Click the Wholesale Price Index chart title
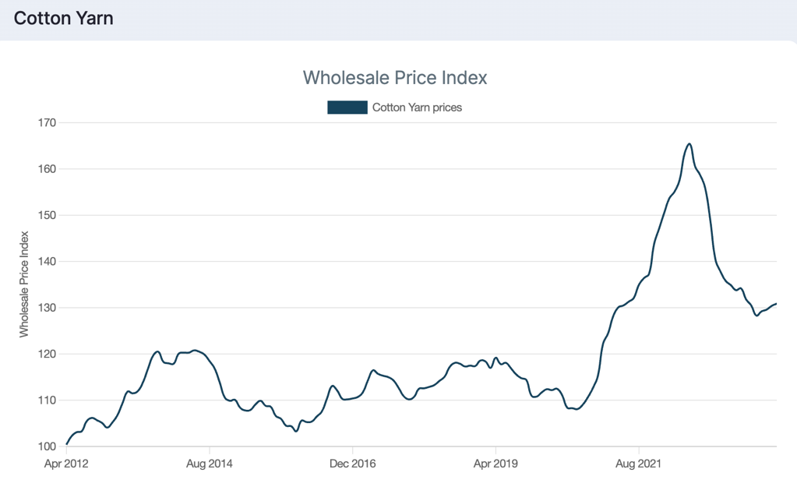797x501 pixels. (395, 78)
